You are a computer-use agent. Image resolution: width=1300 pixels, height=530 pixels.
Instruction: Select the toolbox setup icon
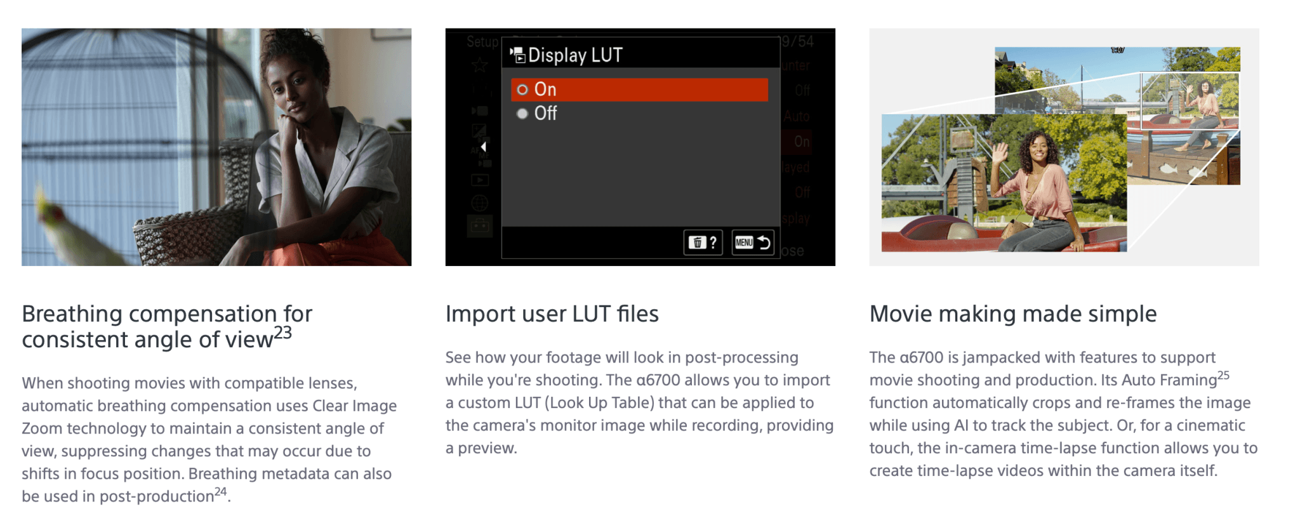tap(479, 226)
